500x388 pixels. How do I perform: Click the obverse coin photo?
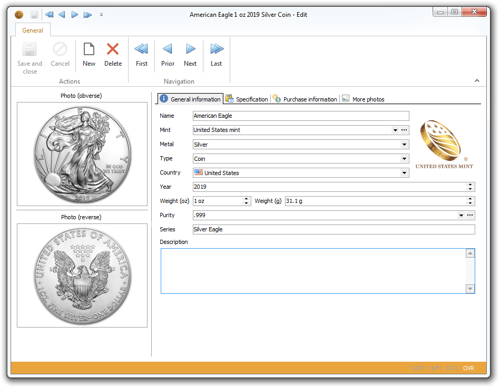tap(82, 154)
